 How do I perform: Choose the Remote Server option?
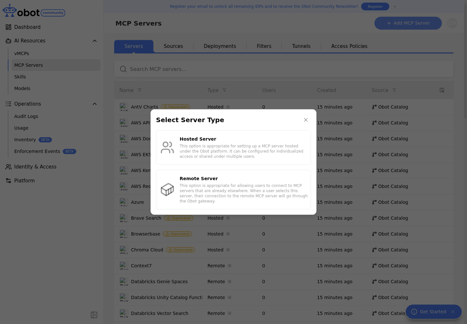[233, 190]
